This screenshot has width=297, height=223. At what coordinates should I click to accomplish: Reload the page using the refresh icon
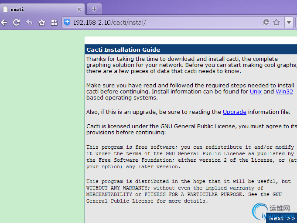(16, 23)
